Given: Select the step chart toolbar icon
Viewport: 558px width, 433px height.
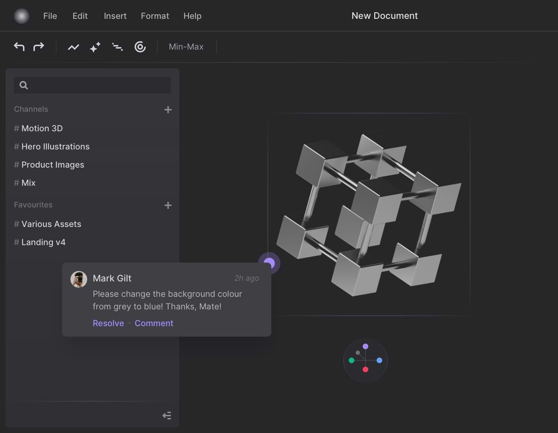Looking at the screenshot, I should [x=118, y=47].
